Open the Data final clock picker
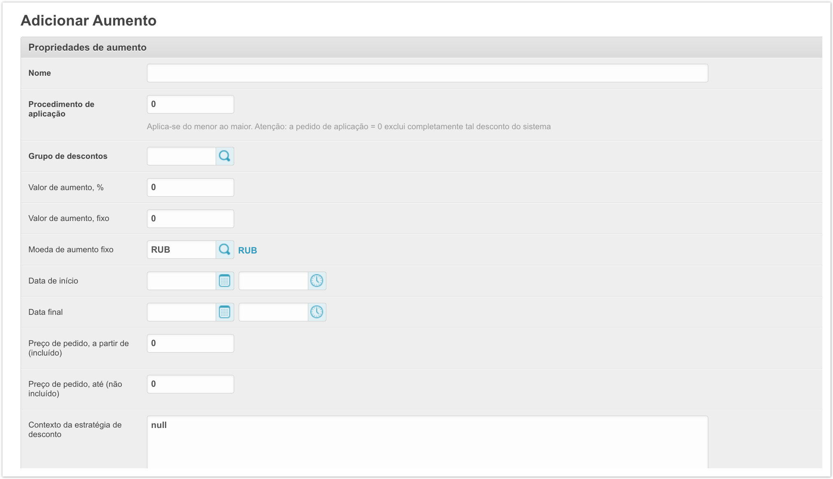The image size is (833, 479). pos(317,312)
